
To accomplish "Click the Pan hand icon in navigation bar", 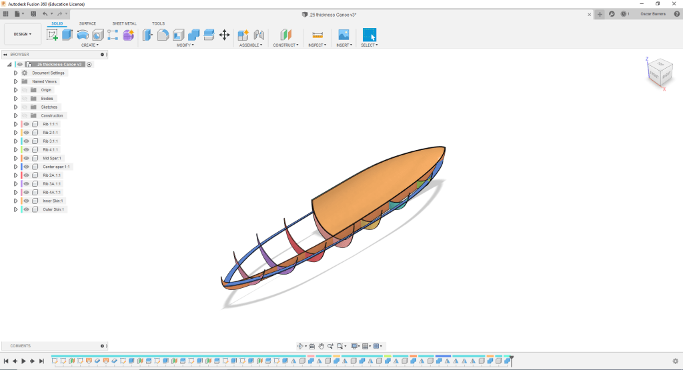I will (321, 346).
